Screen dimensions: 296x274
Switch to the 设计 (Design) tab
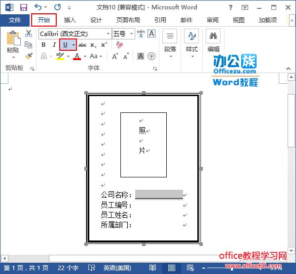(x=96, y=20)
